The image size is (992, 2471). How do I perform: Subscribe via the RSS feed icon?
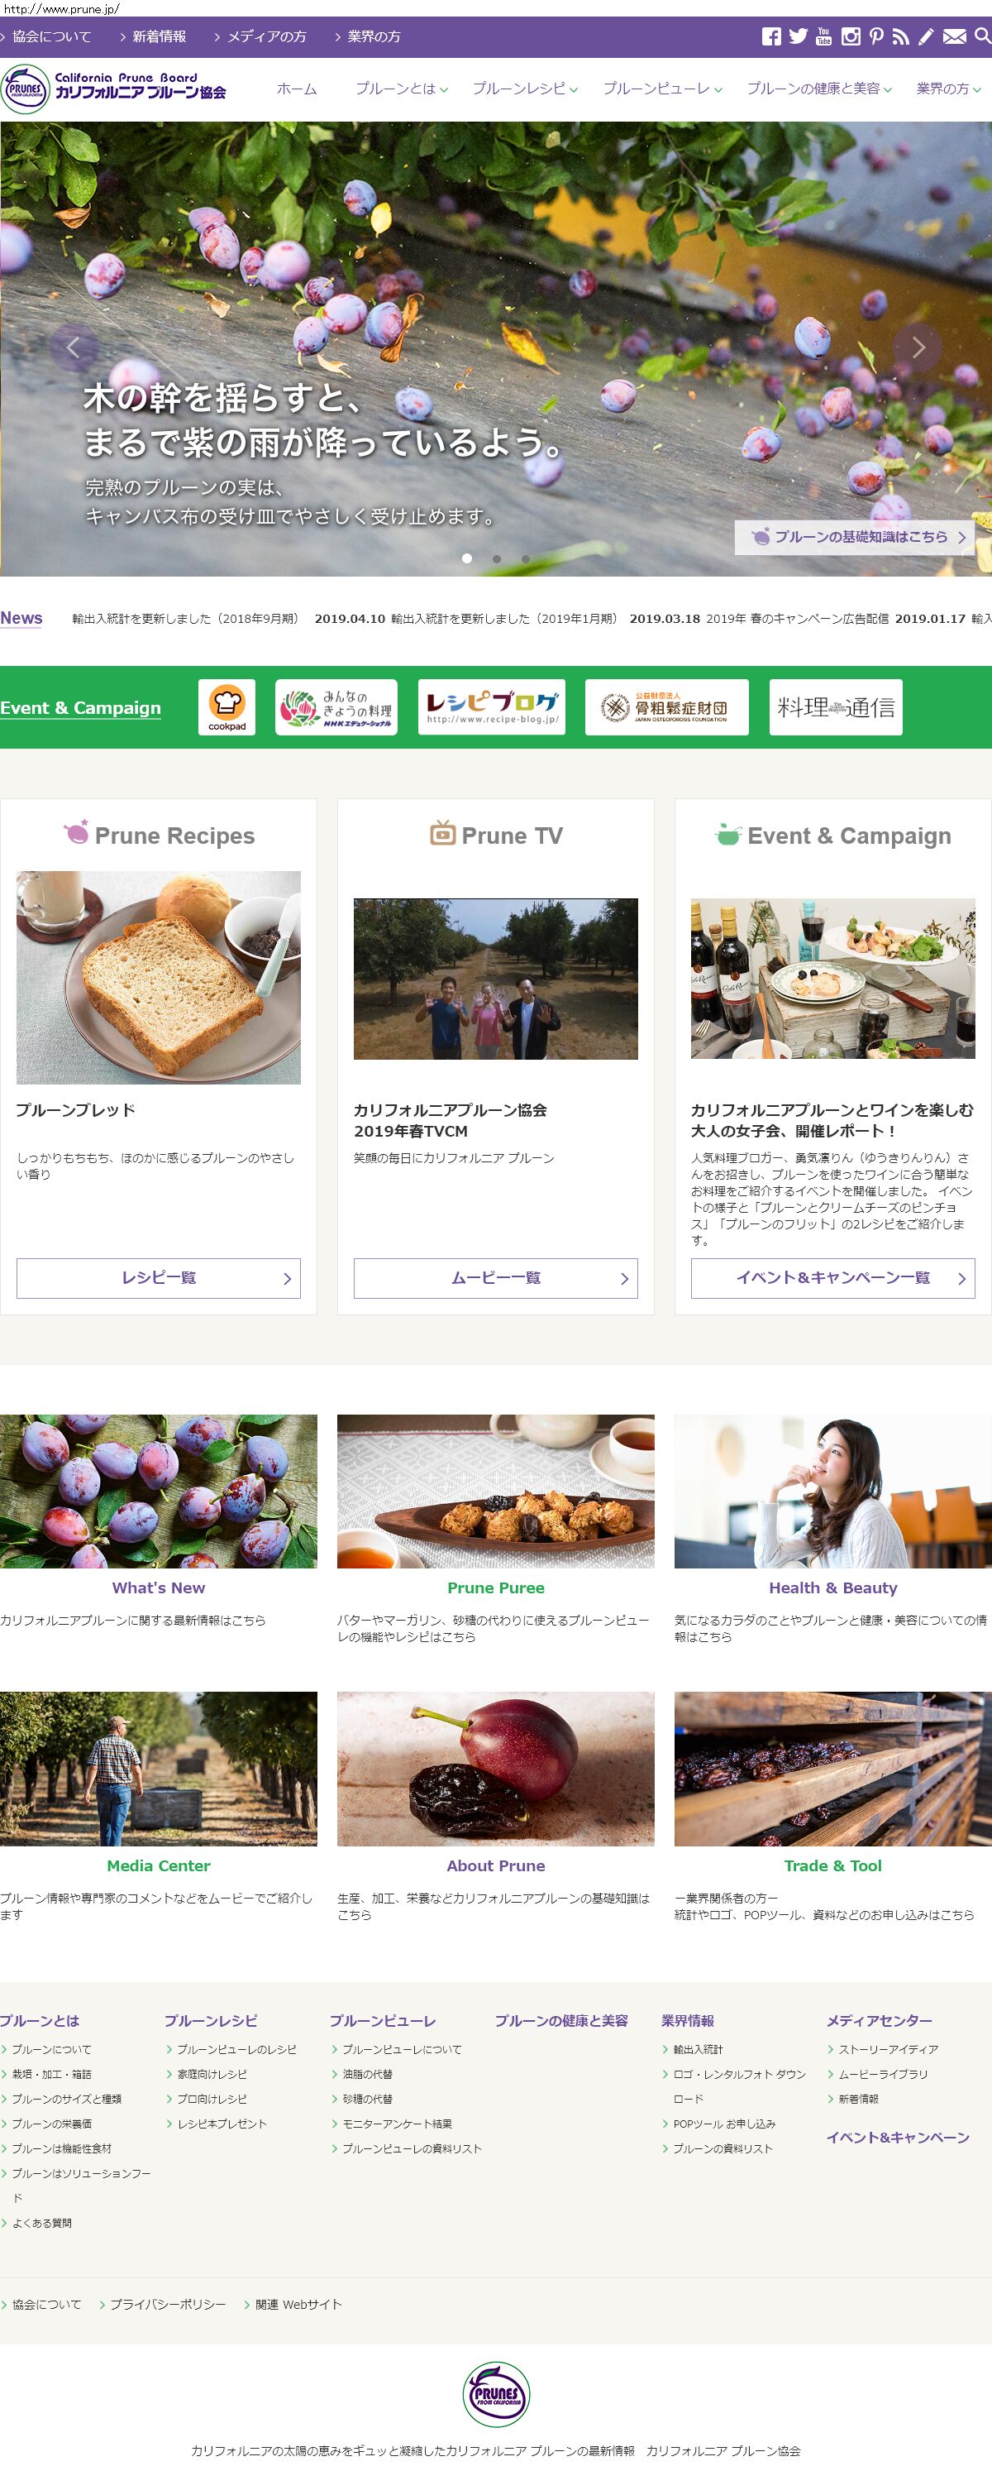(900, 36)
